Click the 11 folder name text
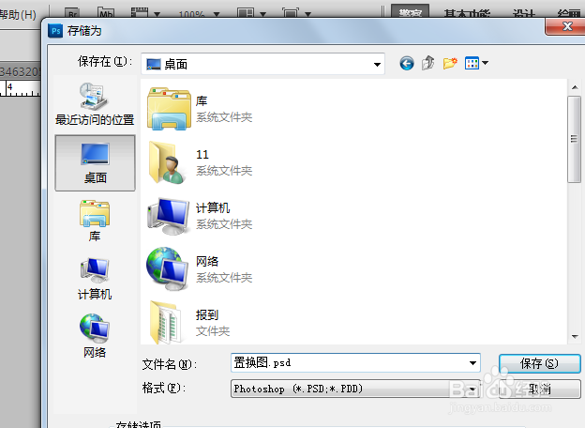585x428 pixels. tap(202, 154)
